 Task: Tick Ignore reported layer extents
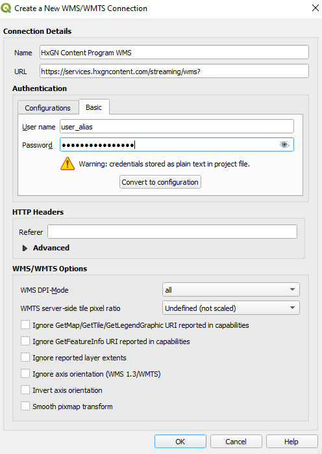(x=25, y=357)
